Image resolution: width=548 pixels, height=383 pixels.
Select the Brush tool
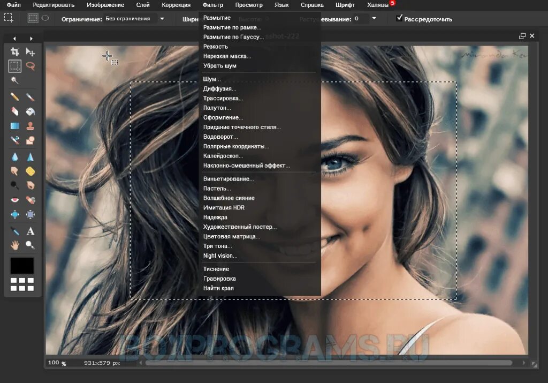(31, 97)
